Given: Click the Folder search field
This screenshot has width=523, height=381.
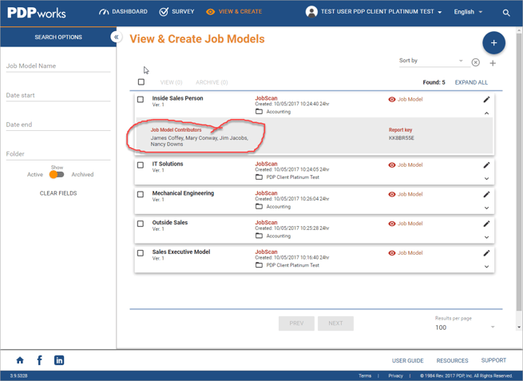Looking at the screenshot, I should 58,154.
